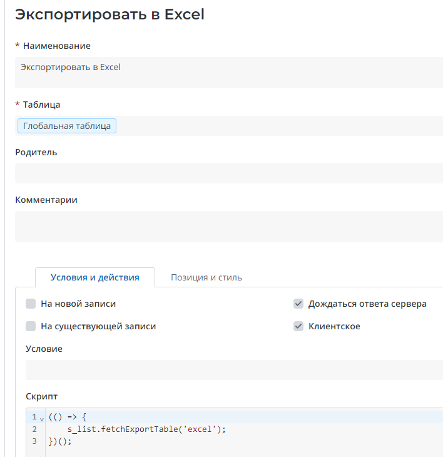Screen dimensions: 443x457
Task: Place cursor on the closing })(); line
Action: coord(60,441)
